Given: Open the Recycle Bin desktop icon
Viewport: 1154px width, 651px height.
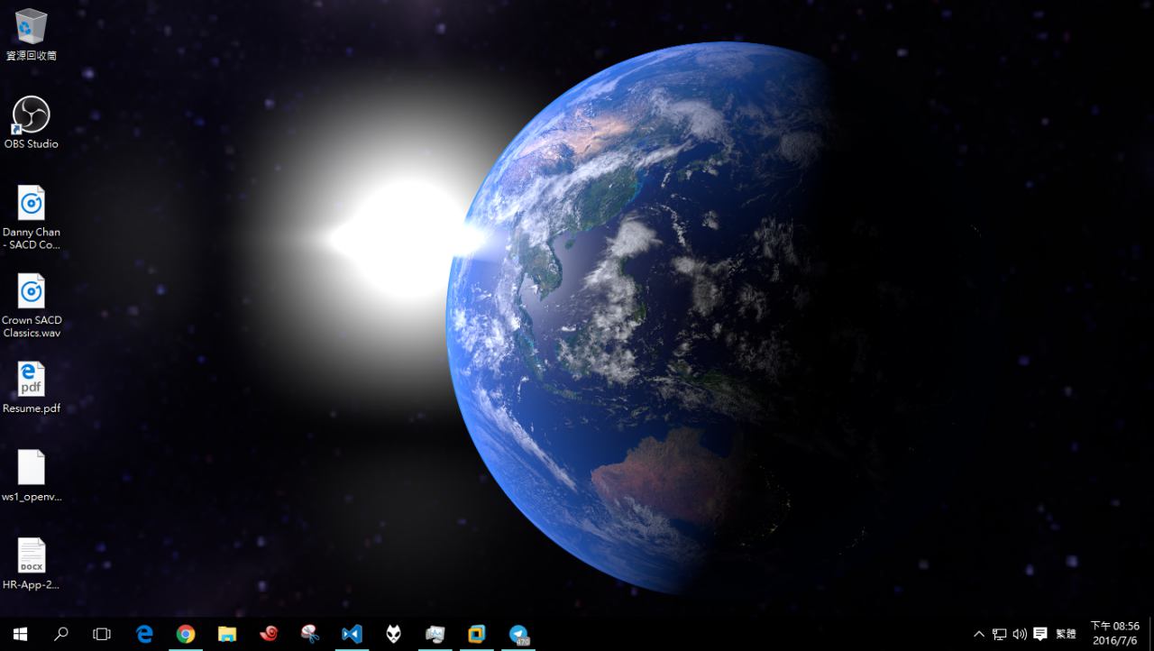Looking at the screenshot, I should [x=31, y=27].
